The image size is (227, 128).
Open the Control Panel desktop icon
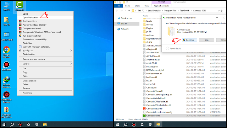[x=6, y=36]
